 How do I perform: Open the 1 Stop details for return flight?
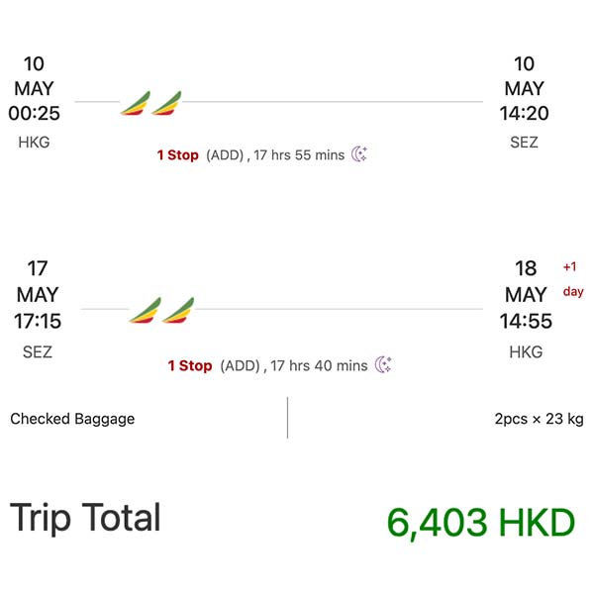point(189,366)
